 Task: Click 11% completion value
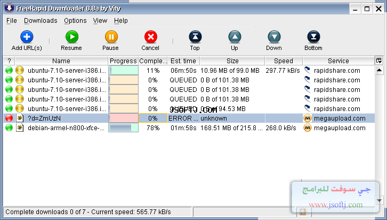pyautogui.click(x=153, y=71)
